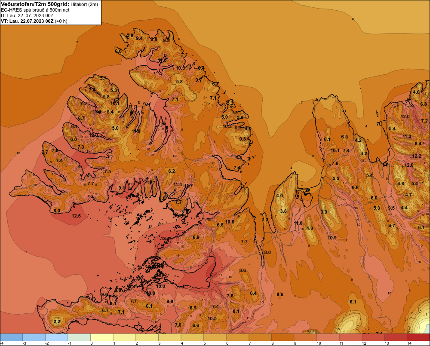This screenshot has height=346, width=430.
Task: Click the map title 'Veðurstofan/T2m 500grid'
Action: tap(35, 4)
